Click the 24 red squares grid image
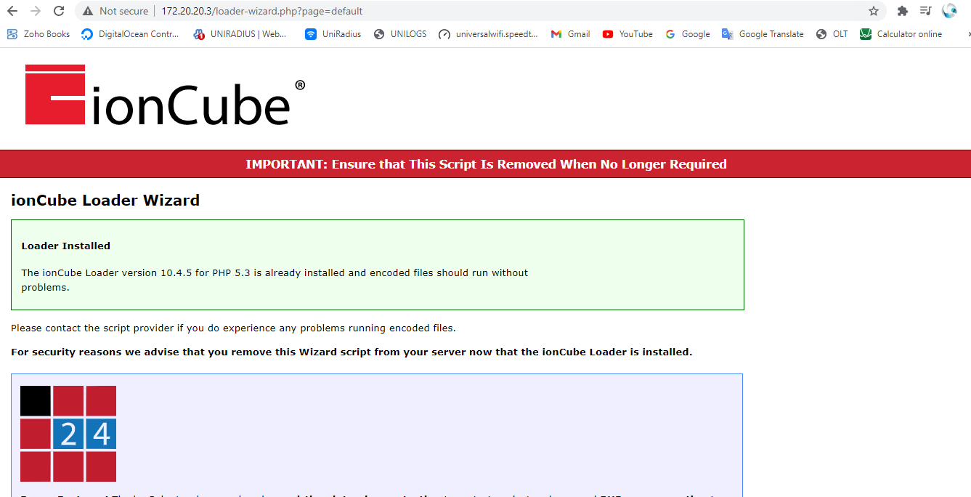The image size is (971, 497). 68,433
